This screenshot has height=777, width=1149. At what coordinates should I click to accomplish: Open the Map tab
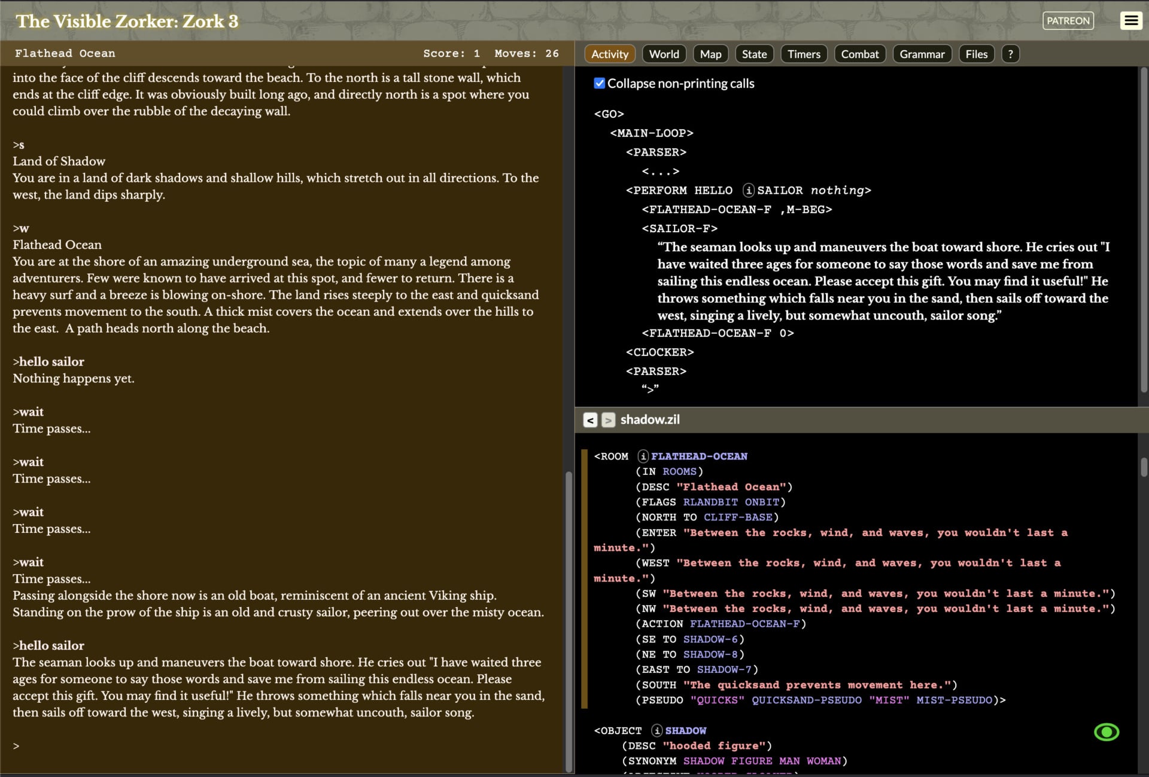[711, 54]
